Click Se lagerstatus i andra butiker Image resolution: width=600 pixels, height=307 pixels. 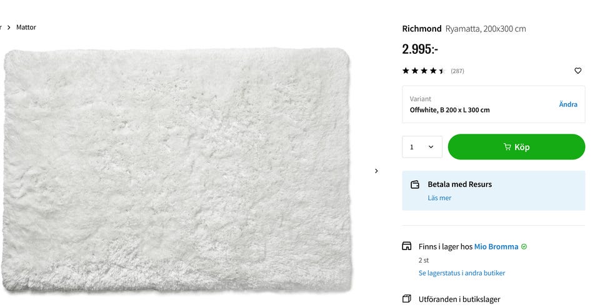[x=462, y=273]
